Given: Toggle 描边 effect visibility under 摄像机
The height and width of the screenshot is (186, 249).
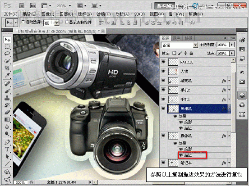Looking at the screenshot, I should [181, 155].
